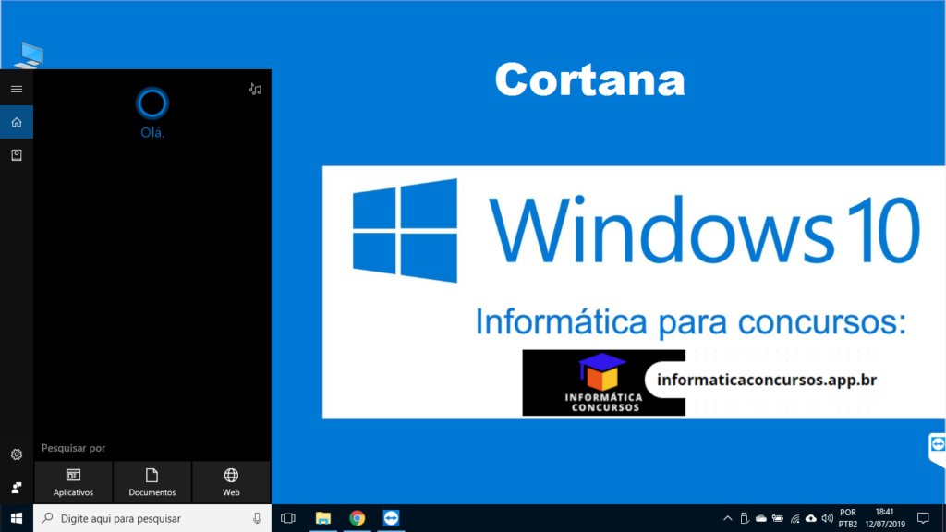Open volume control in system tray
The image size is (946, 532).
point(827,518)
